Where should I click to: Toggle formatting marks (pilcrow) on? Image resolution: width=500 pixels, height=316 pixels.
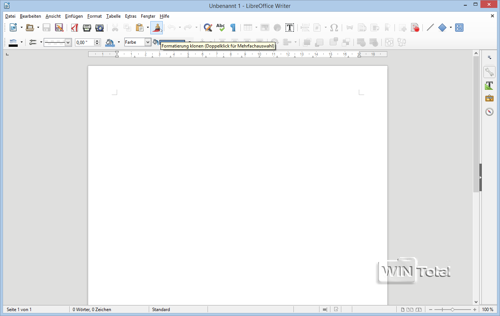click(233, 28)
